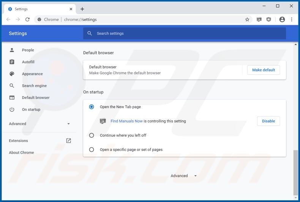Click the Search engine magnifier icon in sidebar
The width and height of the screenshot is (300, 202).
12,86
